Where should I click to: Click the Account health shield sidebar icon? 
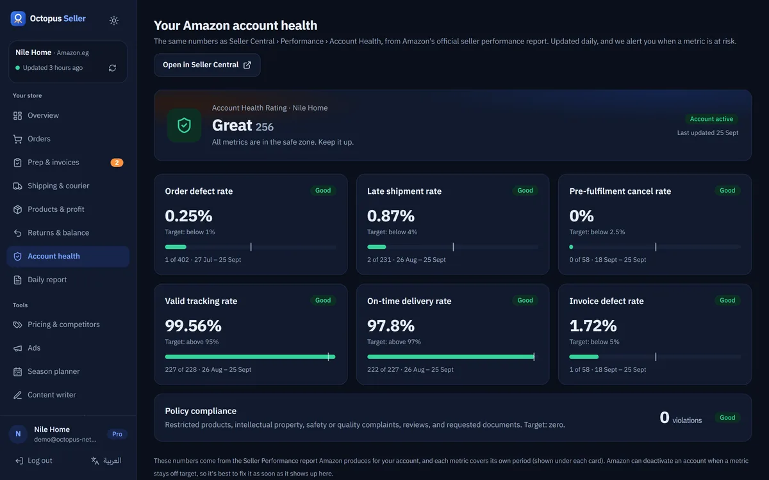[x=17, y=257]
